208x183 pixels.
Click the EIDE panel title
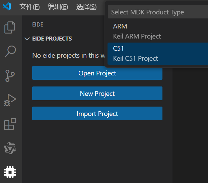coord(38,24)
